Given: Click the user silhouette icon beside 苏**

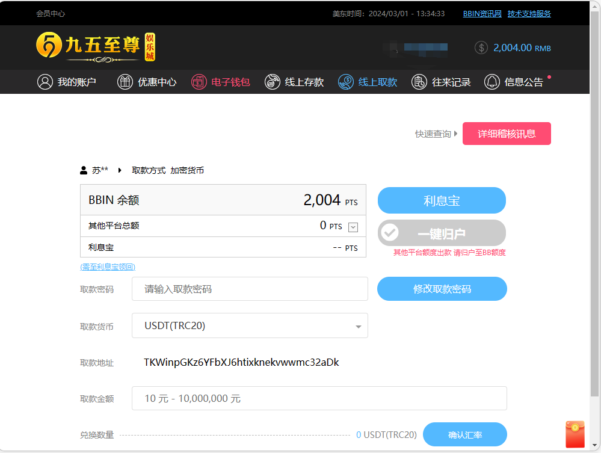Looking at the screenshot, I should point(84,170).
